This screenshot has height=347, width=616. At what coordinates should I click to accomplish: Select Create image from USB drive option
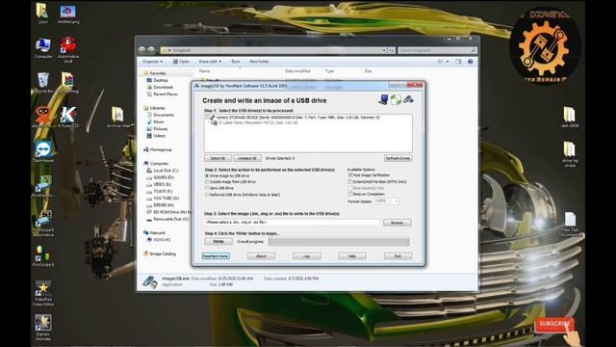tap(207, 182)
